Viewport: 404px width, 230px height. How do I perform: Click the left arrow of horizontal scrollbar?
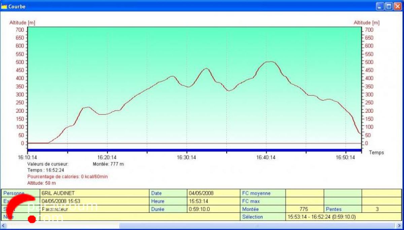pyautogui.click(x=4, y=225)
